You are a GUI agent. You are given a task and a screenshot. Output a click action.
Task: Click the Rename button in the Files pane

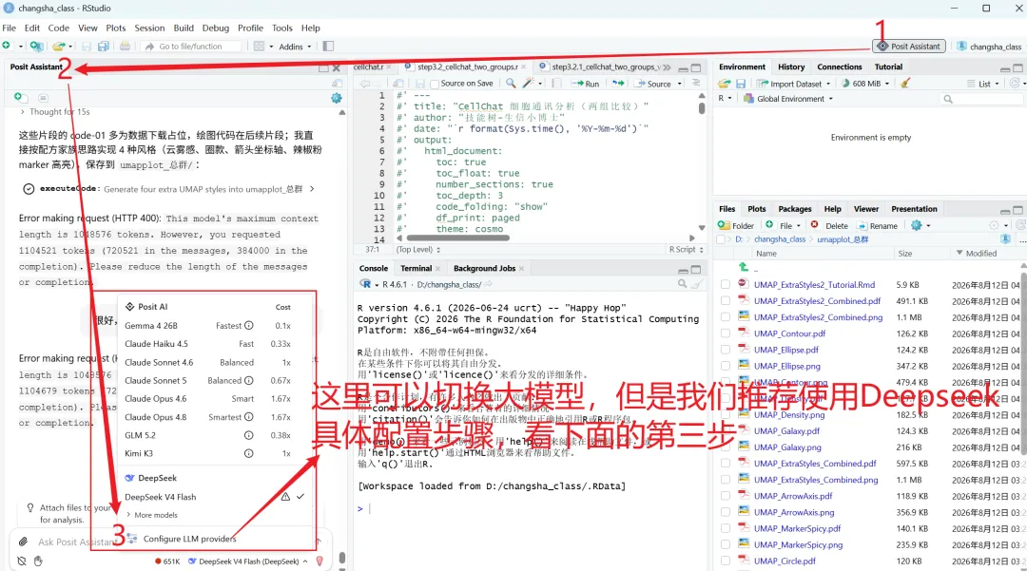[x=878, y=226]
